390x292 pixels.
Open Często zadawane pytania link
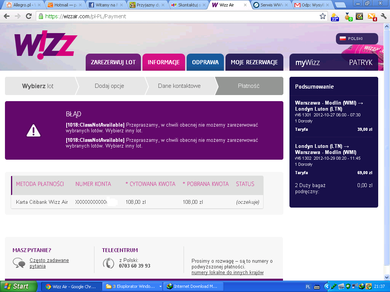click(x=49, y=263)
